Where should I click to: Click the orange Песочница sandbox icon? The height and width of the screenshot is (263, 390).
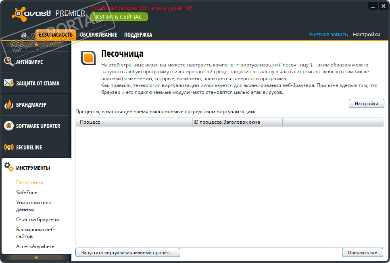click(88, 58)
